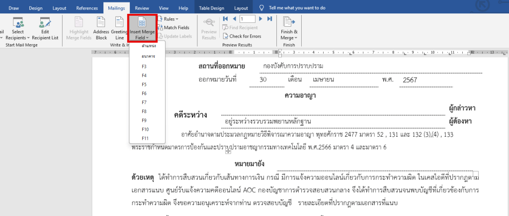Image resolution: width=509 pixels, height=216 pixels.
Task: Click the record number input box
Action: point(247,19)
